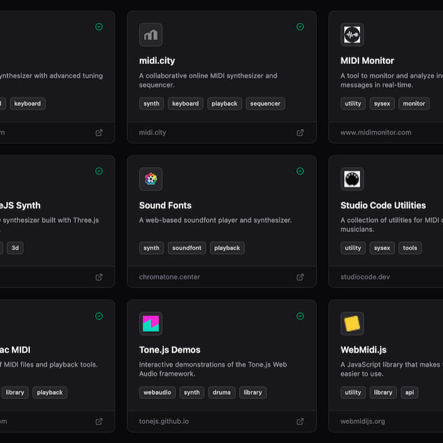The height and width of the screenshot is (443, 443).
Task: Click green checkmark on the ac MIDI card
Action: point(99,316)
